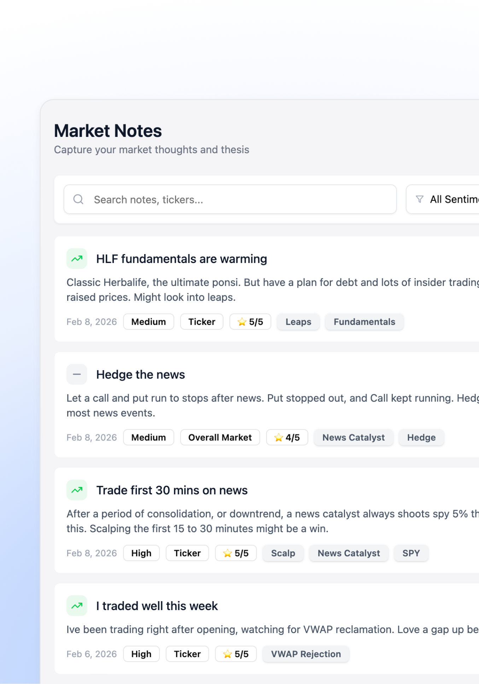The image size is (479, 684).
Task: Click the SPY tag
Action: coord(411,553)
